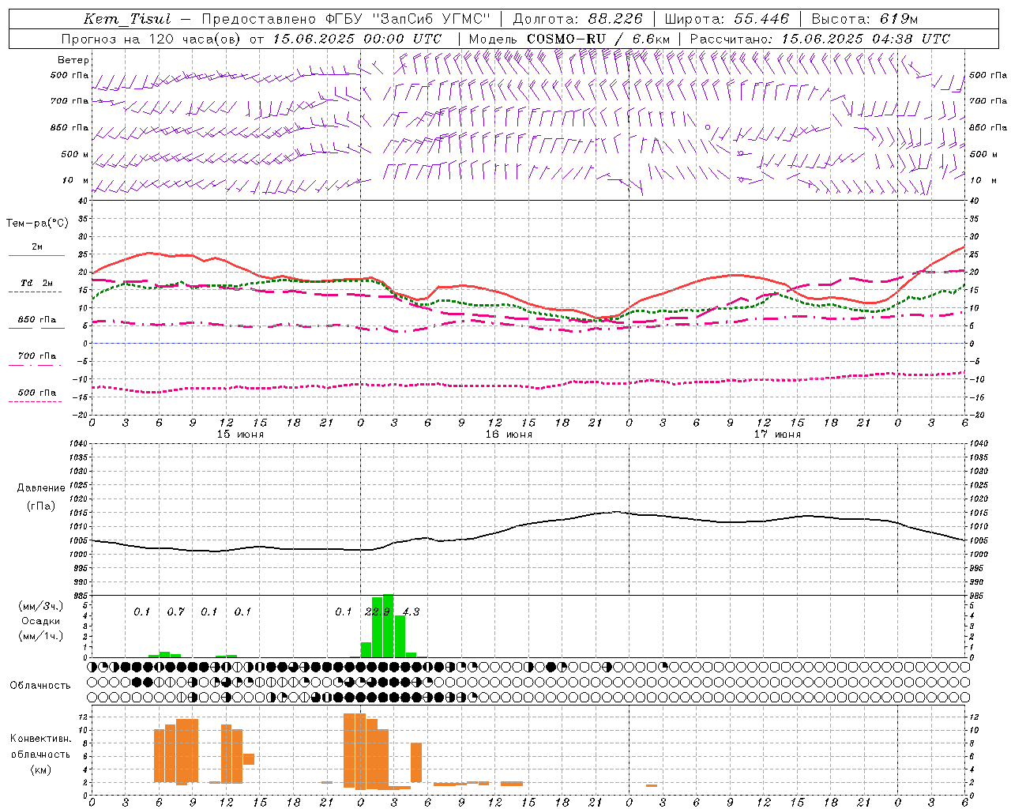Screen dimensions: 1011x809
Task: Click the Конвективн. облачность panel label
Action: [x=40, y=754]
